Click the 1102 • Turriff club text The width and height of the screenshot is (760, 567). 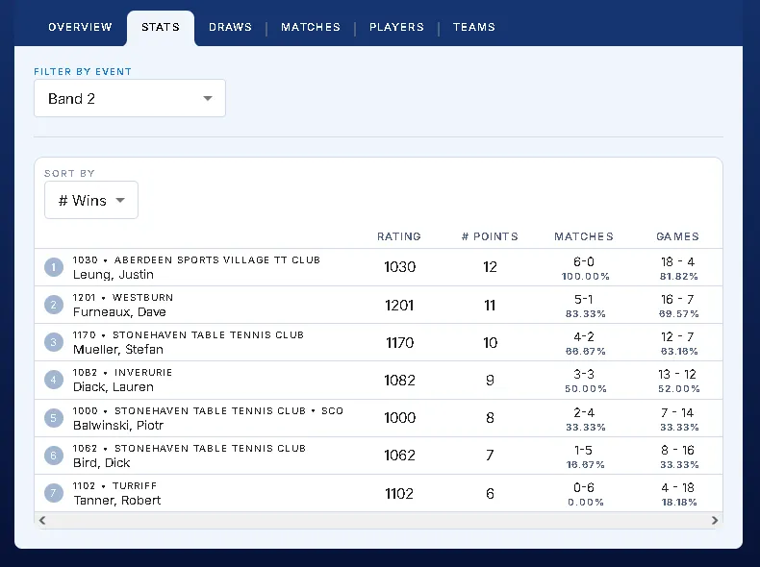click(x=114, y=485)
